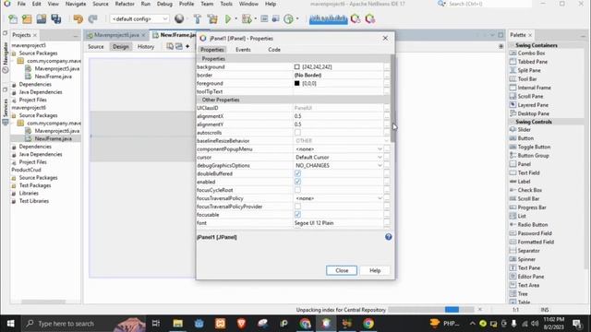The width and height of the screenshot is (591, 332).
Task: Click the background color swatch
Action: pyautogui.click(x=297, y=67)
